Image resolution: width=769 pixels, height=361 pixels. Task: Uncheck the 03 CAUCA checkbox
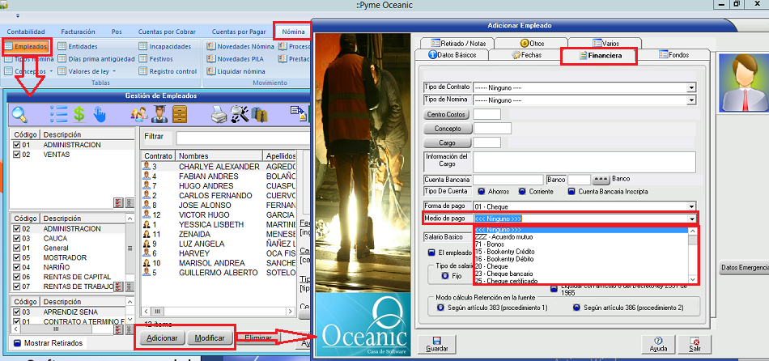[x=17, y=239]
